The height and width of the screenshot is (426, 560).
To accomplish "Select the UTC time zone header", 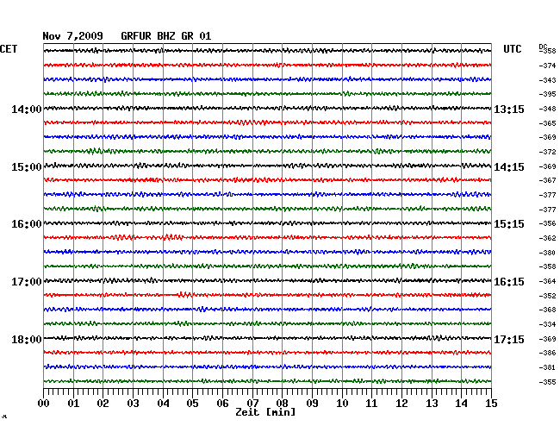I will pos(512,49).
